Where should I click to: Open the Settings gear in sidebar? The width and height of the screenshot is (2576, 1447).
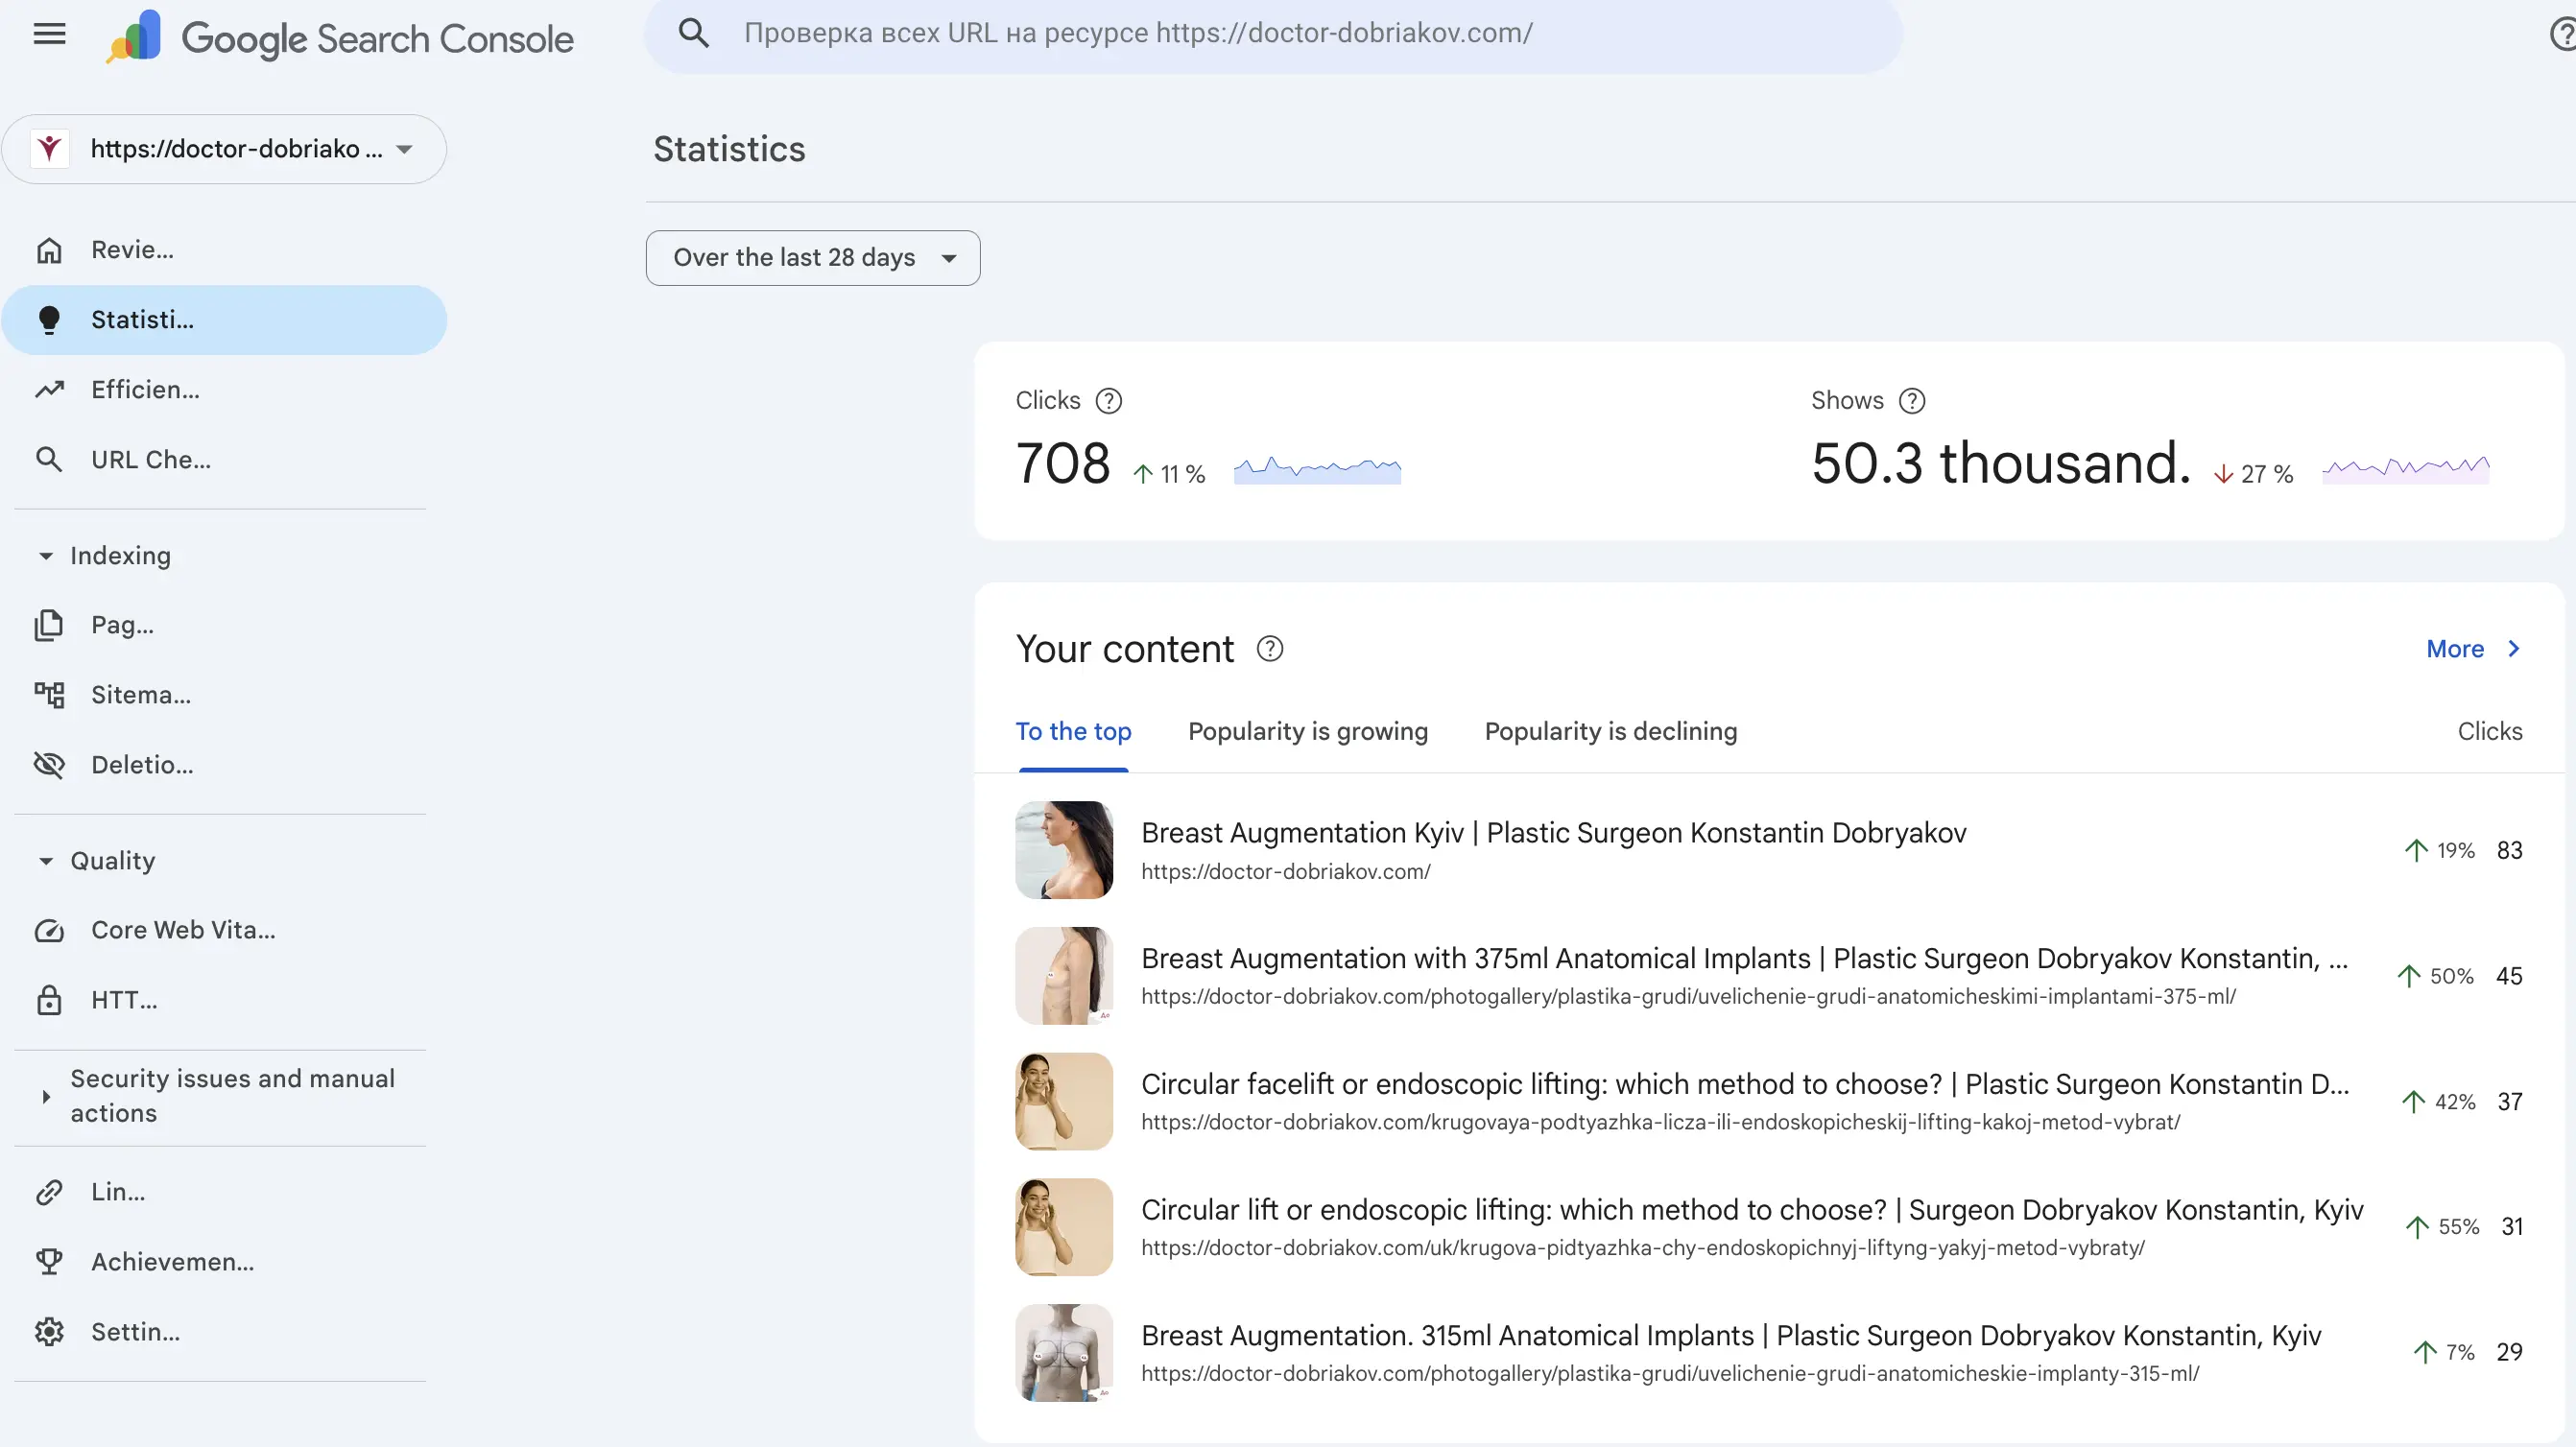(49, 1331)
